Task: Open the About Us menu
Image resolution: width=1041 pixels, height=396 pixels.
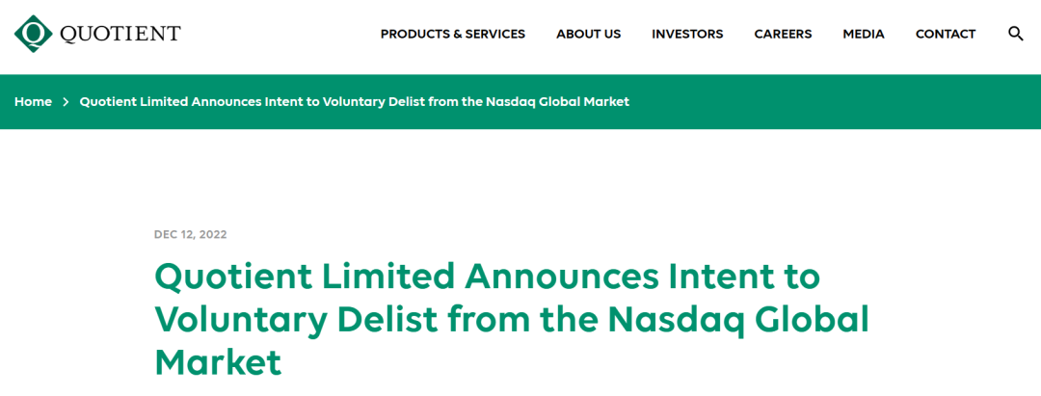Action: (588, 34)
